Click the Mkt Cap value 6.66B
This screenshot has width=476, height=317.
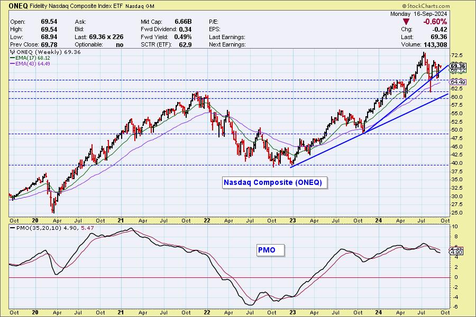[183, 22]
